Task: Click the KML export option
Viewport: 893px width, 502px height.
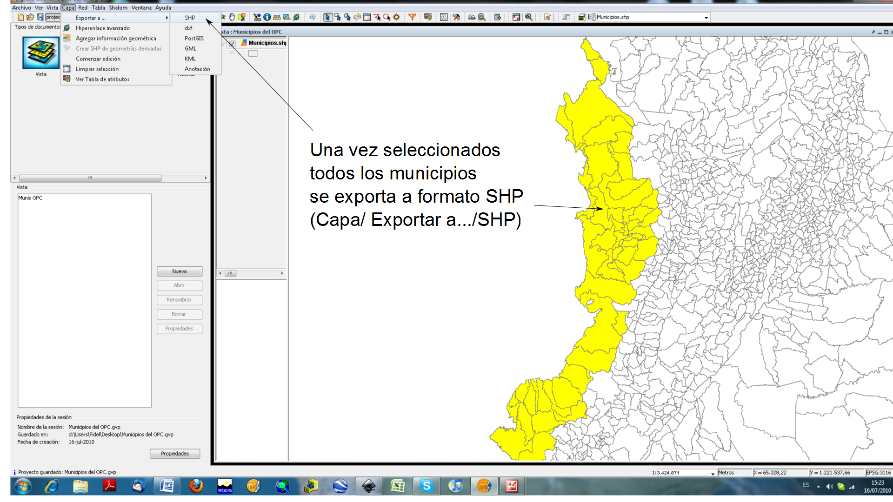Action: (x=190, y=59)
